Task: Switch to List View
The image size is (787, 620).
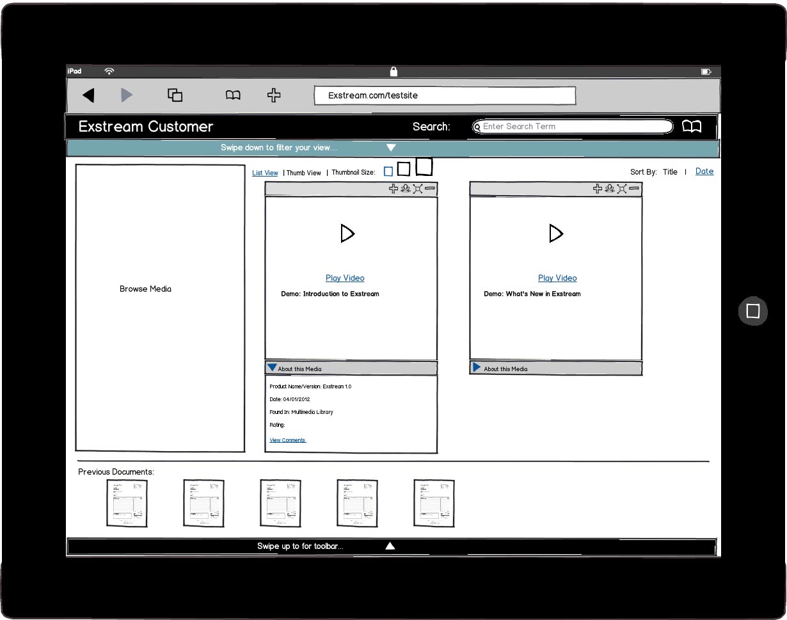Action: coord(265,173)
